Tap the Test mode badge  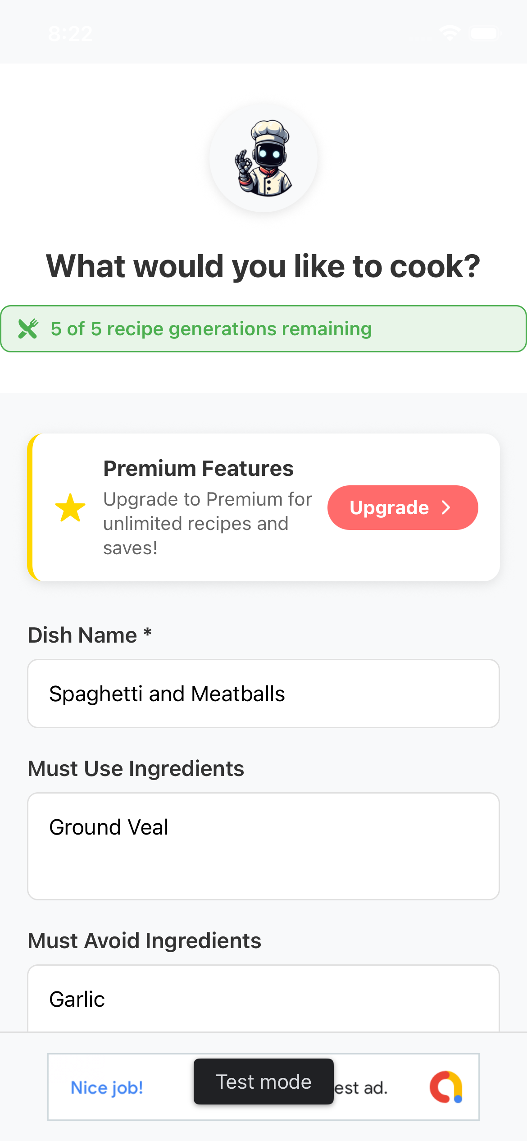(x=263, y=1082)
